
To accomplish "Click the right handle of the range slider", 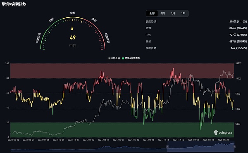I will coord(234,147).
